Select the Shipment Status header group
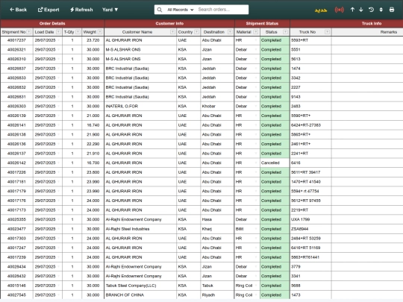Image resolution: width=403 pixels, height=302 pixels. coord(262,23)
